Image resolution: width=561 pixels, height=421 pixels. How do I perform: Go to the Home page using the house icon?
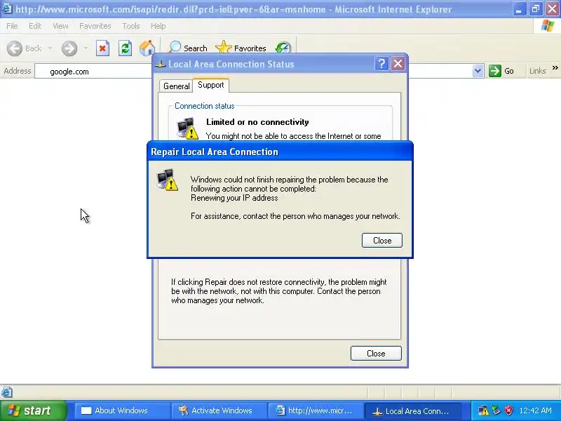(147, 48)
